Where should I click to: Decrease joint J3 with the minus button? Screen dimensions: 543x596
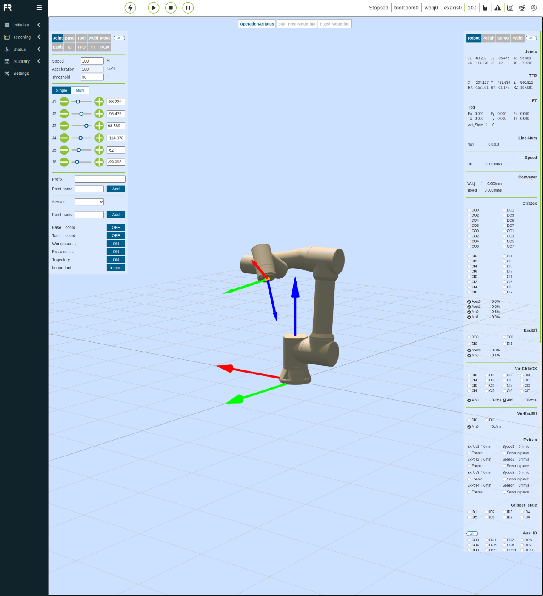coord(64,126)
